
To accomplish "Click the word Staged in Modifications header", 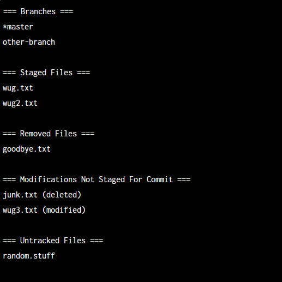I will [112, 179].
